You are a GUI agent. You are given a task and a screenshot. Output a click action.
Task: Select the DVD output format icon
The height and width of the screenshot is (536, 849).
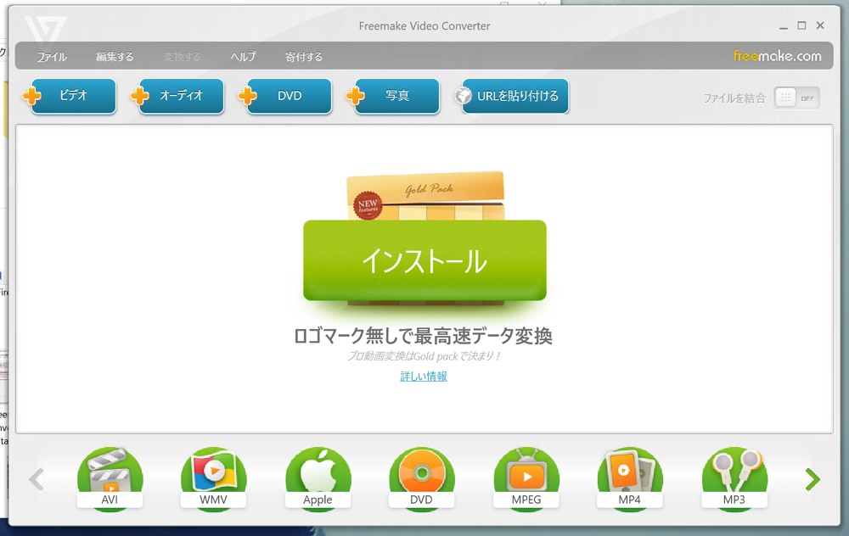[x=422, y=475]
